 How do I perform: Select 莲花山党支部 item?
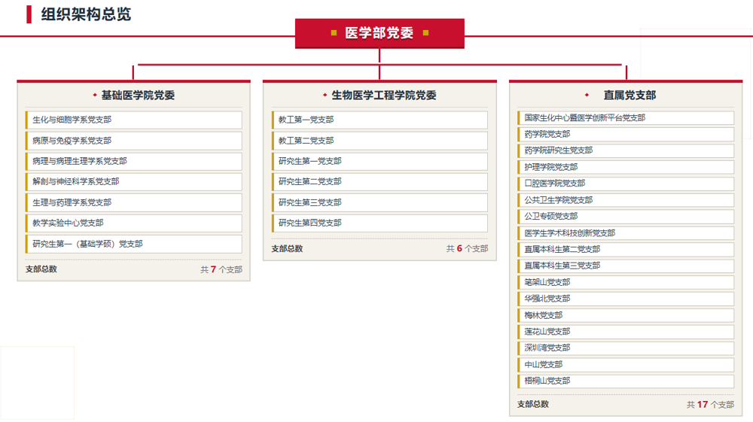[626, 332]
